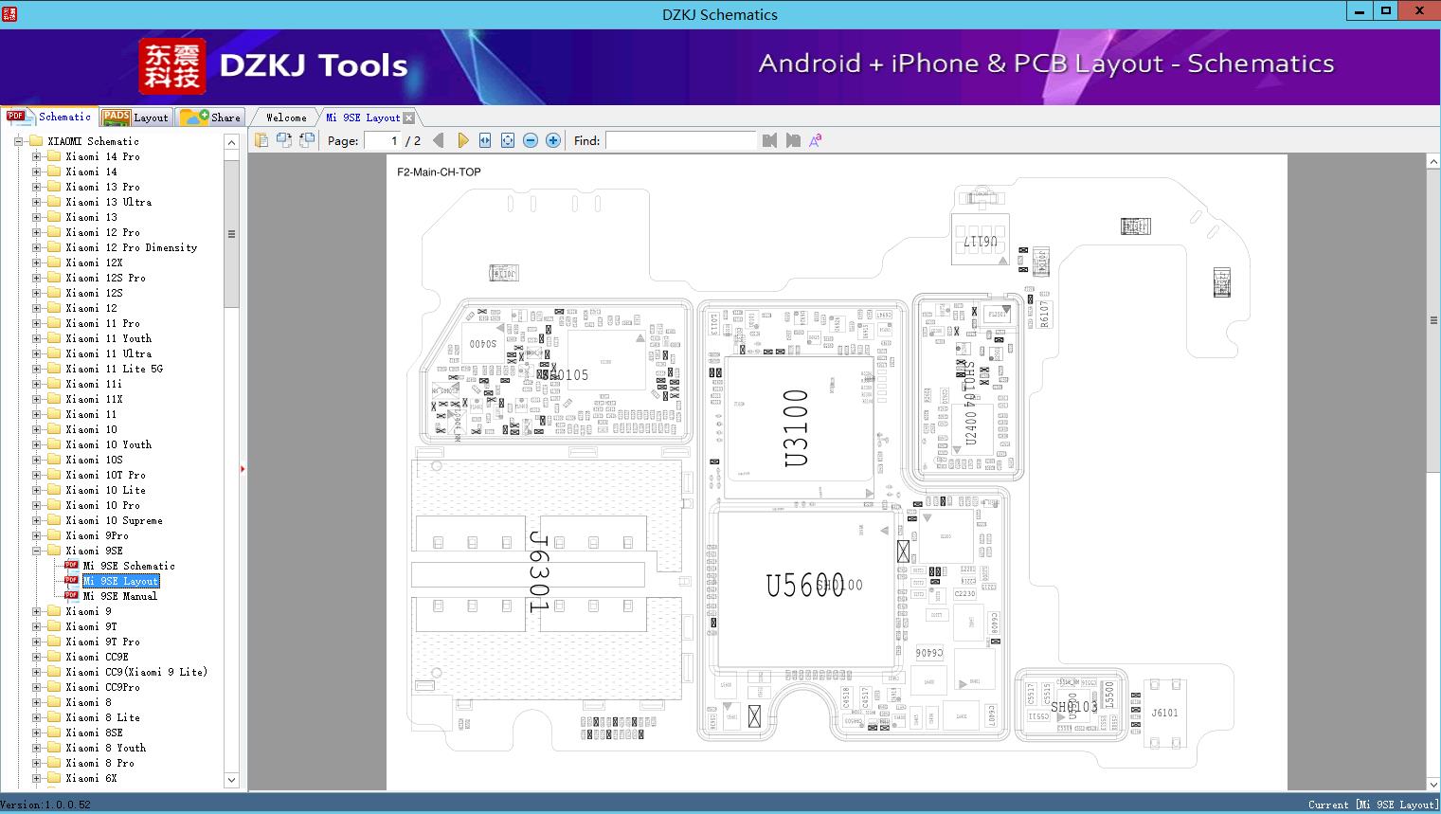Collapse the XIAOMI Schematic root node

pyautogui.click(x=19, y=141)
